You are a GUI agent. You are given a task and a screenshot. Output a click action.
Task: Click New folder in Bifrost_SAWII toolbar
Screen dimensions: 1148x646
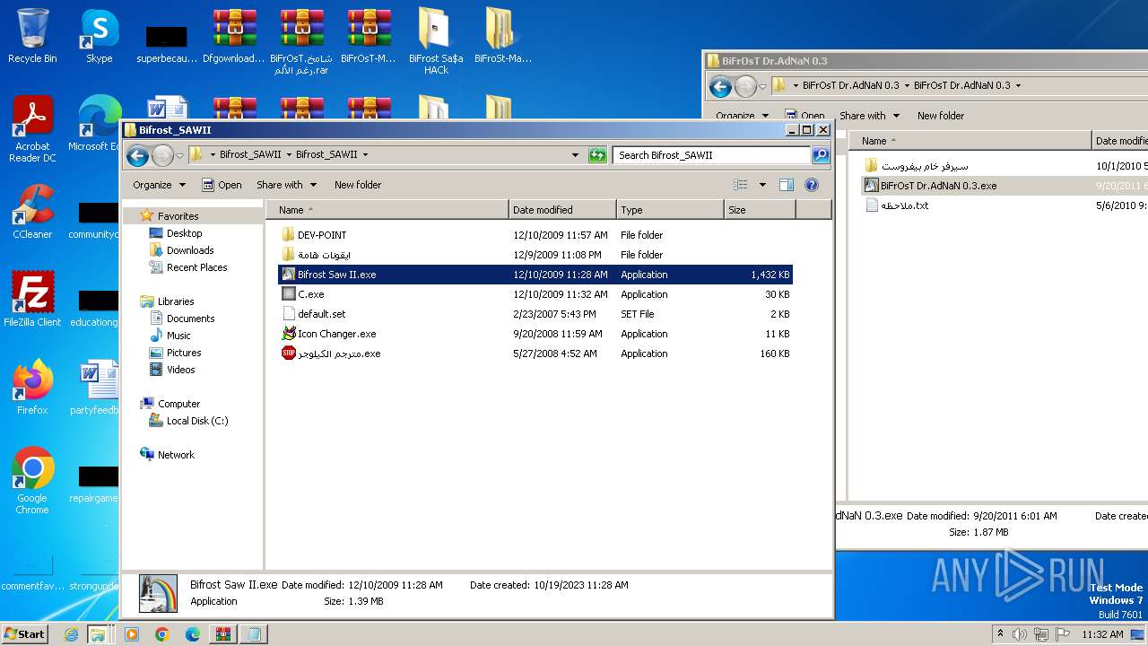click(x=358, y=185)
